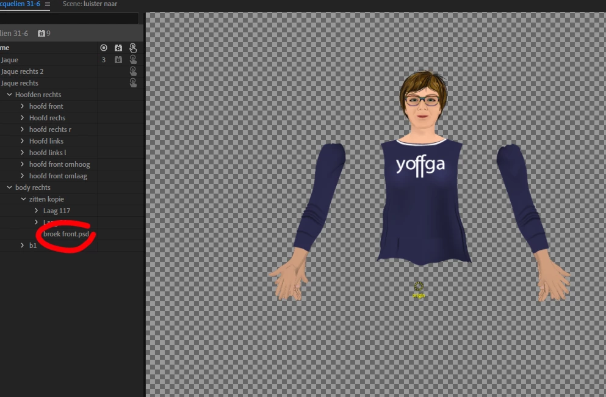This screenshot has width=606, height=397.
Task: Select the Laag 117 layer name
Action: 57,211
